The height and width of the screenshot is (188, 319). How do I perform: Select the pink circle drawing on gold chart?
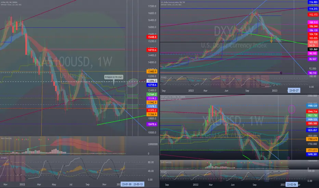point(292,109)
